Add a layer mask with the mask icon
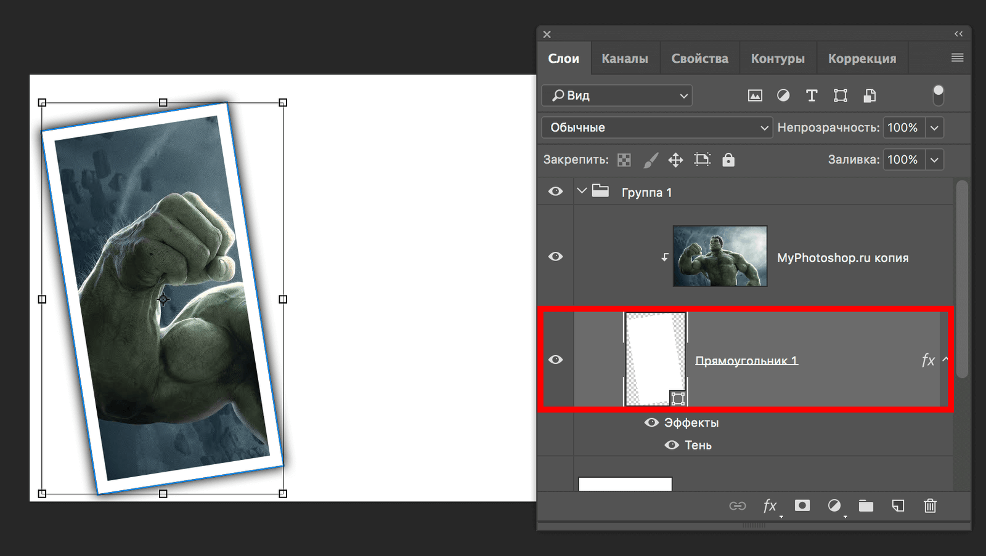The height and width of the screenshot is (556, 986). 802,506
